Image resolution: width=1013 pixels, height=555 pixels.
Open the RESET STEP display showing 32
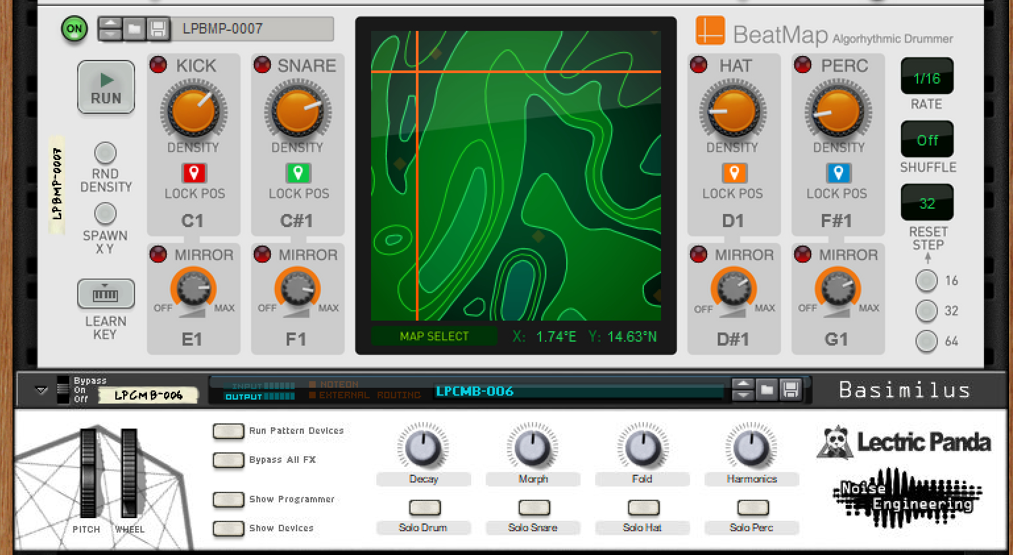927,202
